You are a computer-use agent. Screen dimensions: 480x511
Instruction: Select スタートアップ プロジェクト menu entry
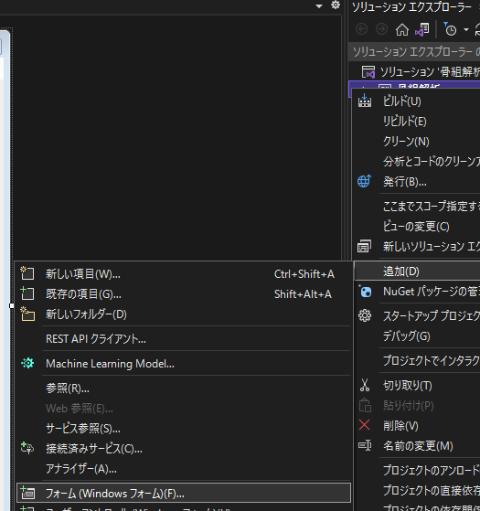pyautogui.click(x=418, y=315)
